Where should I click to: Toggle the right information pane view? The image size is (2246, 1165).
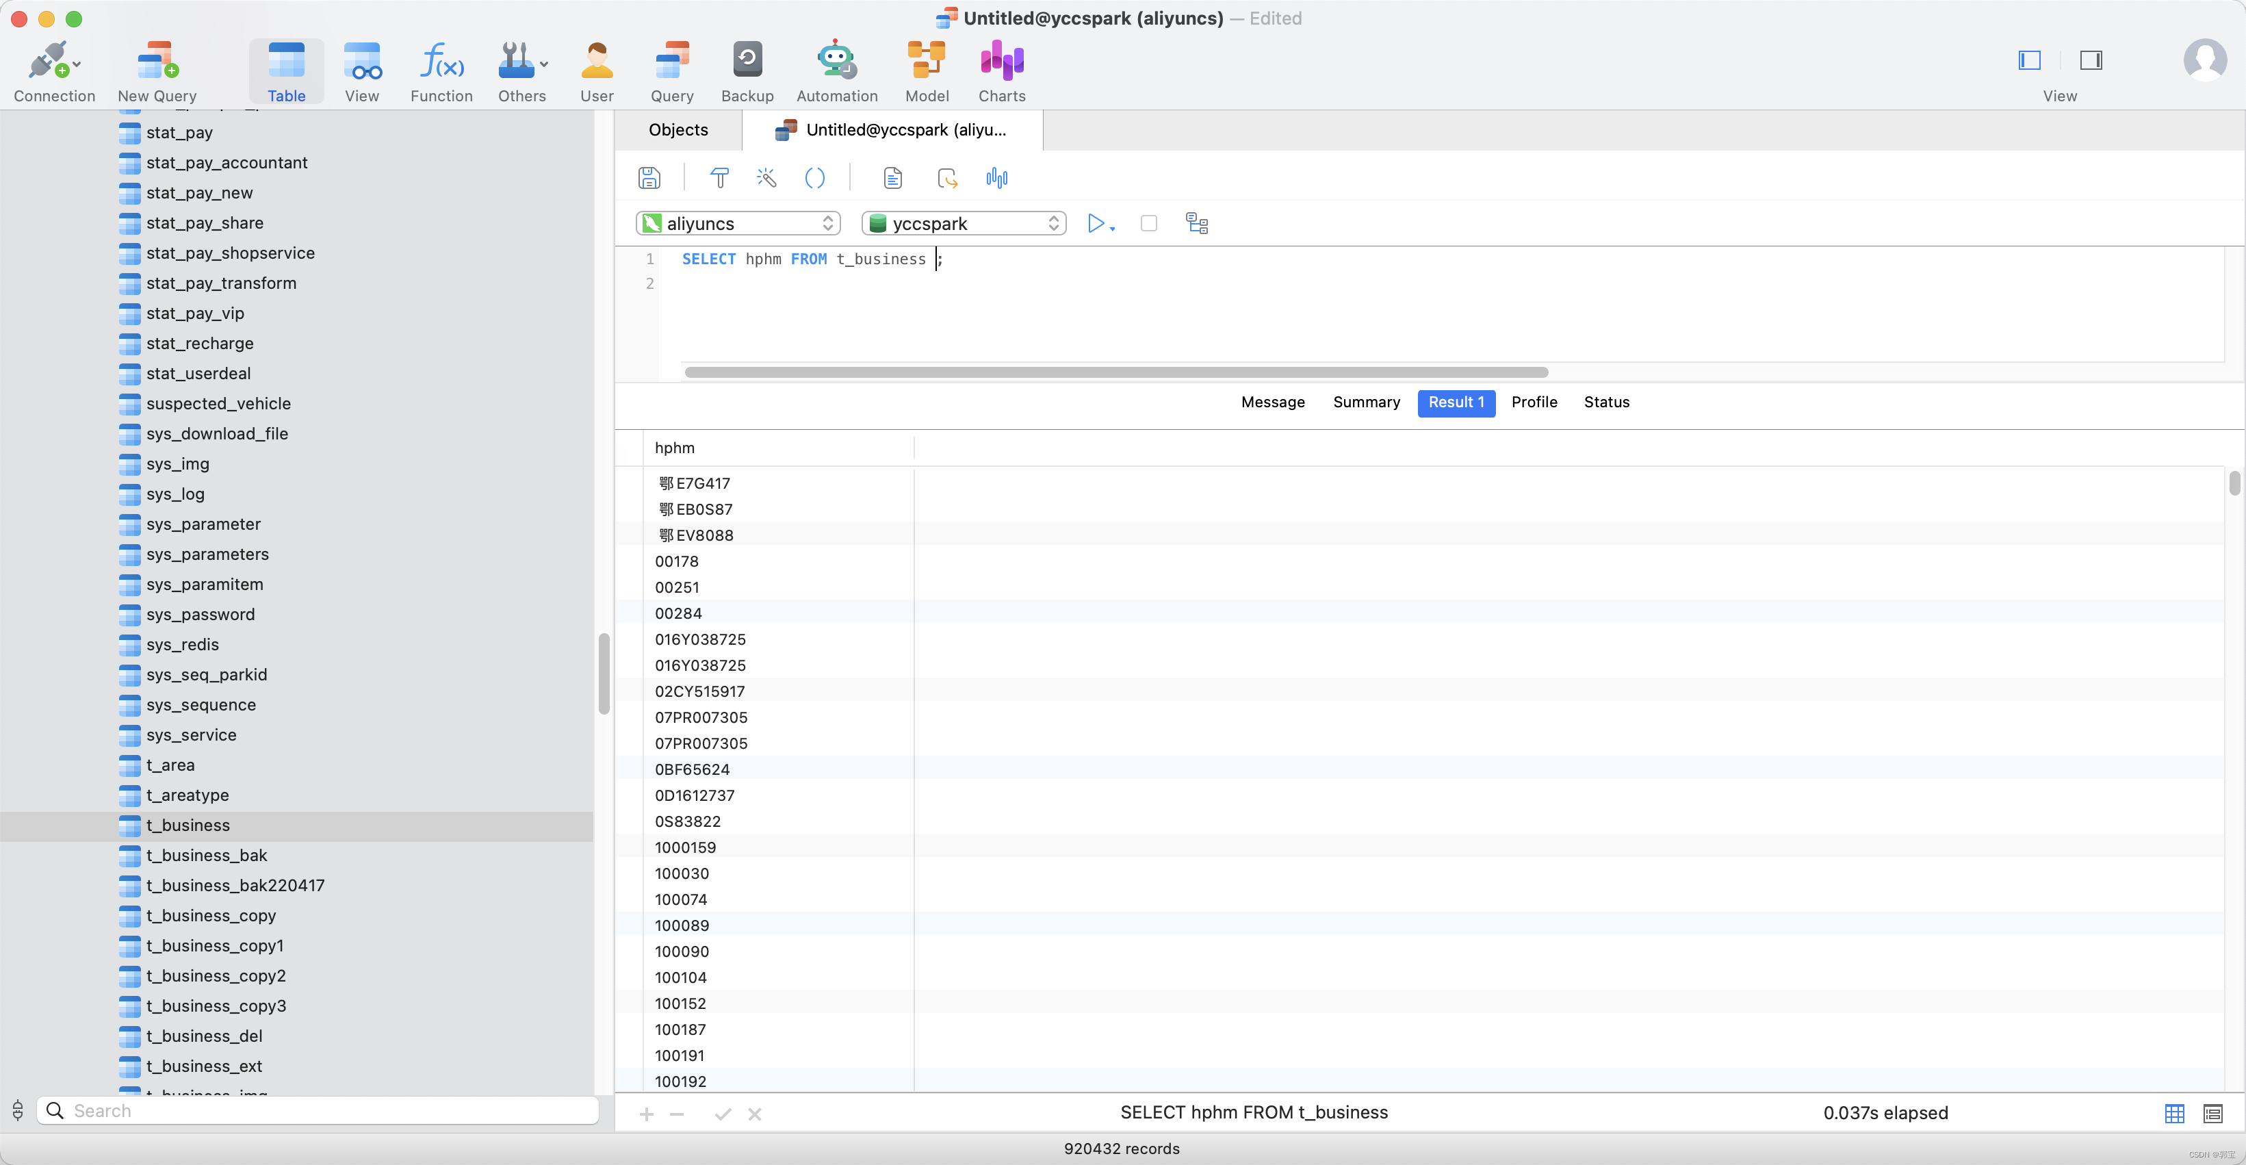tap(2090, 60)
